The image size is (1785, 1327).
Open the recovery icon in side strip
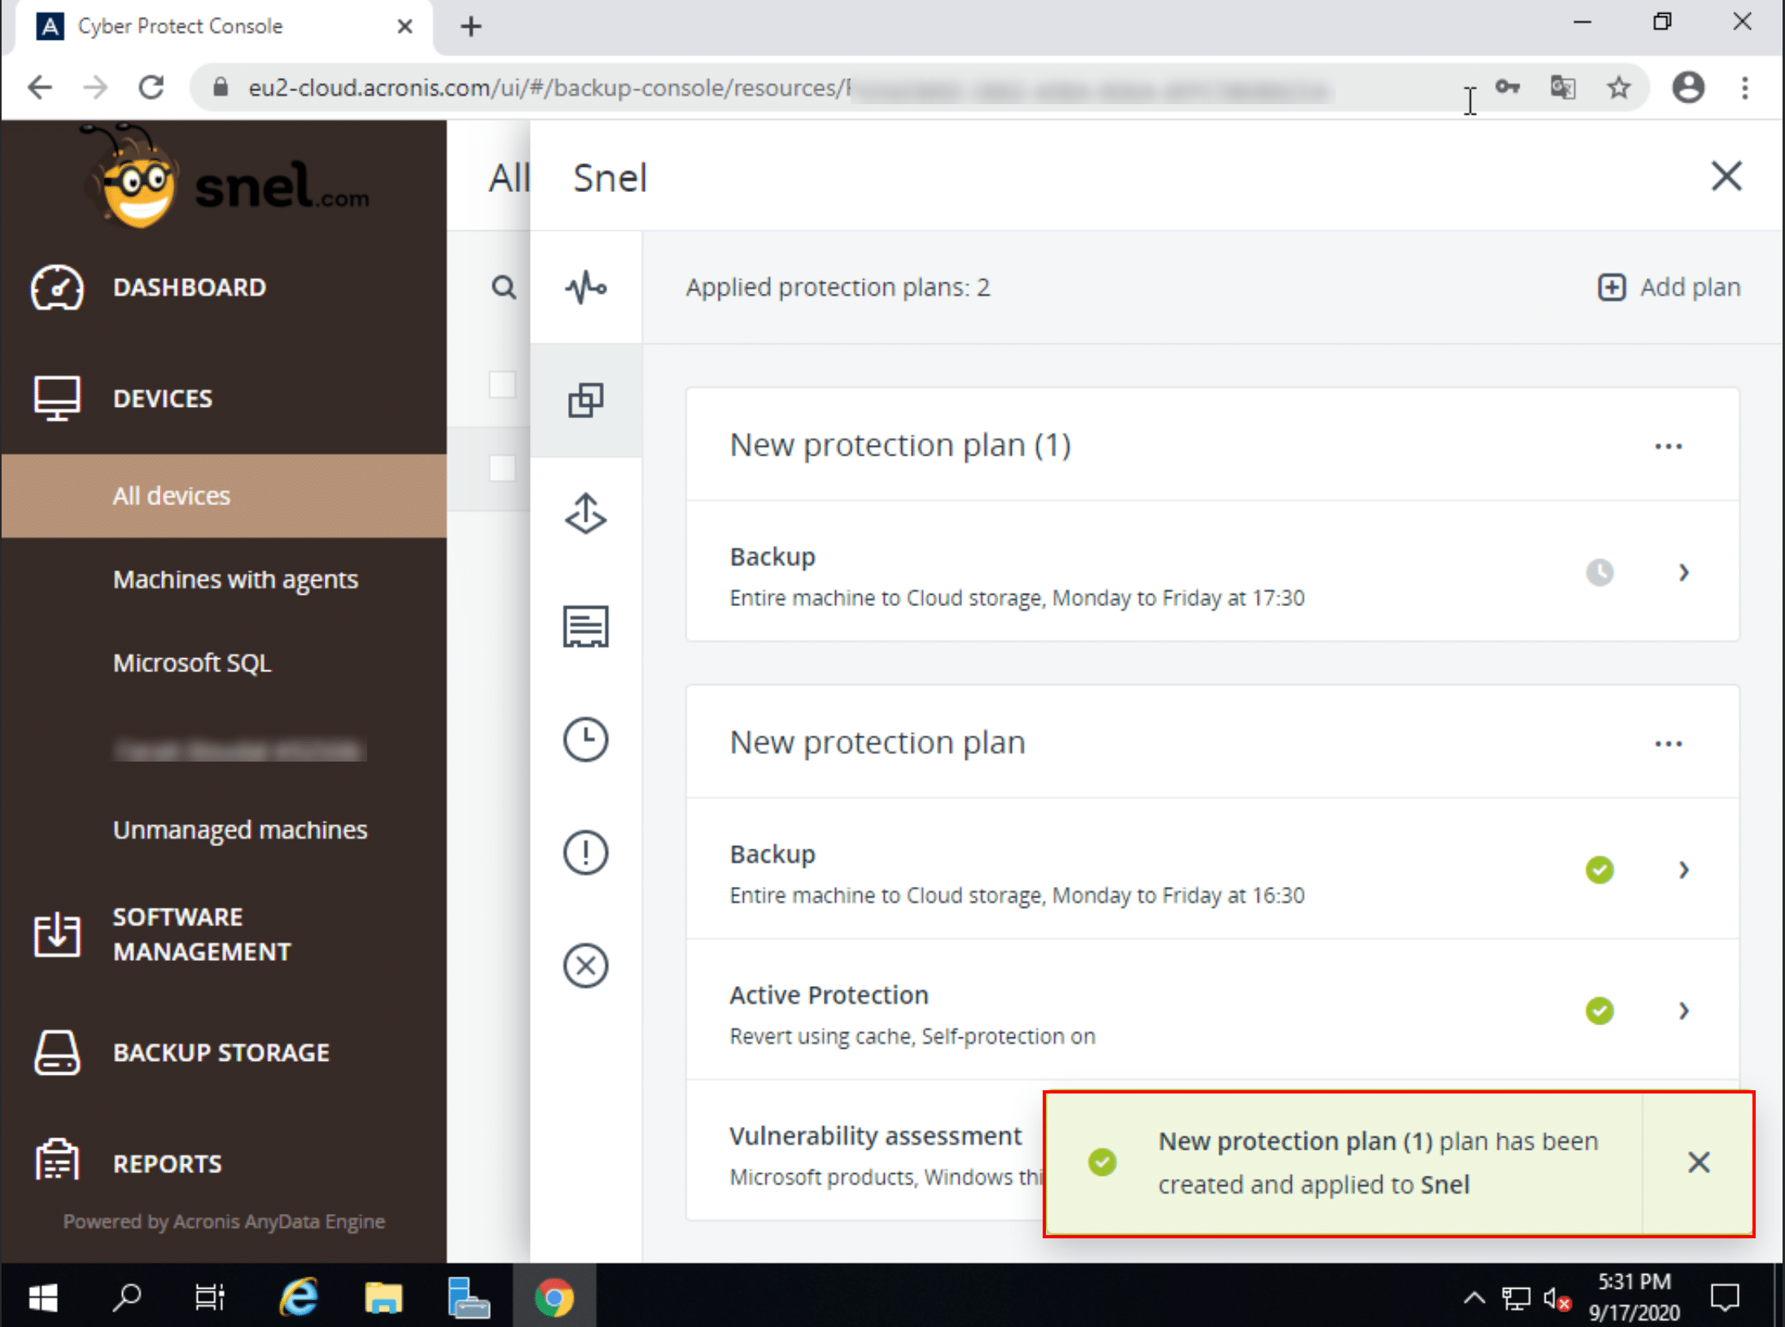[585, 513]
